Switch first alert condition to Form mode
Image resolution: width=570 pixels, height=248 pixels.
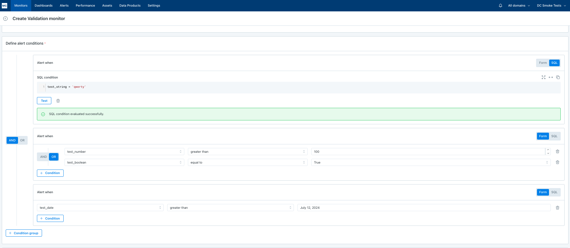click(x=543, y=63)
